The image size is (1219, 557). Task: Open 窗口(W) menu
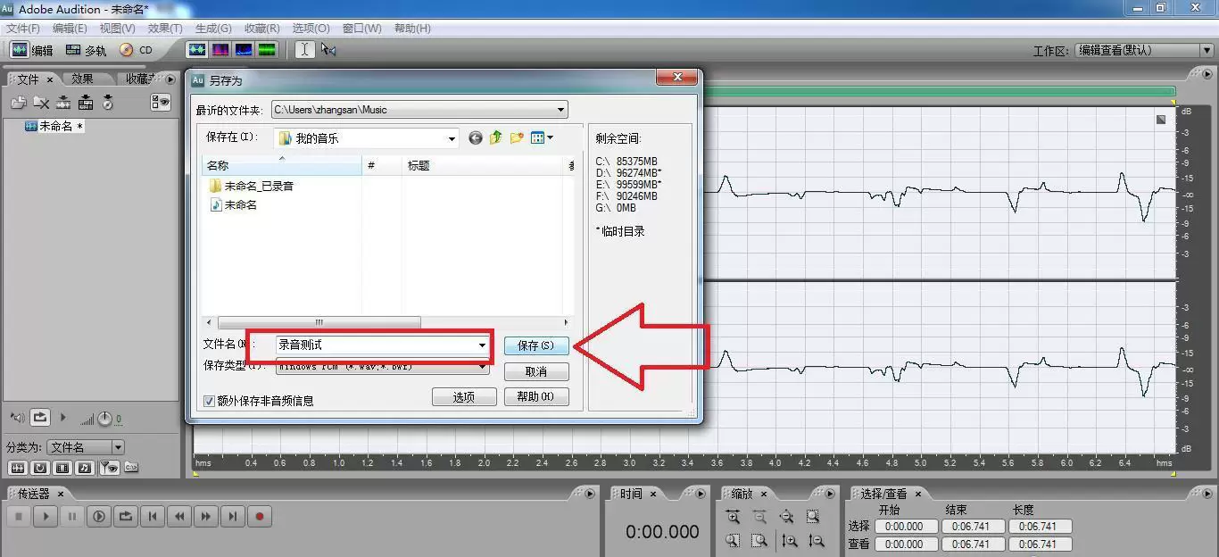361,29
